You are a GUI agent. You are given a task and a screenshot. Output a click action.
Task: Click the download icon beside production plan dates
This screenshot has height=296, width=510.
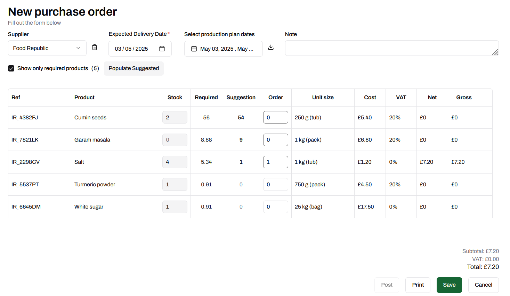[271, 47]
